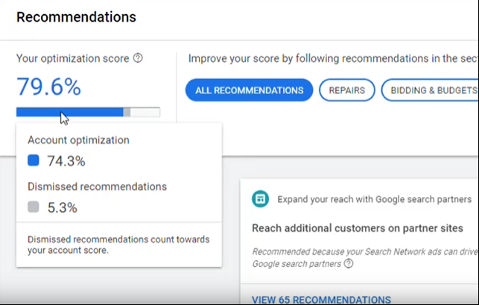Click 'Reach additional customers on partner sites' title

coord(358,228)
